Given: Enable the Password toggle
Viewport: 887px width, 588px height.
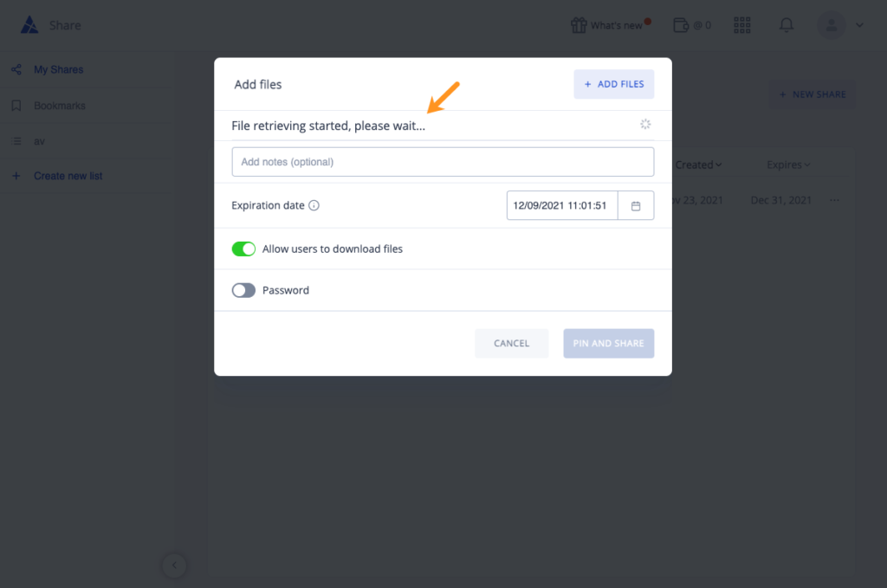Looking at the screenshot, I should 243,290.
